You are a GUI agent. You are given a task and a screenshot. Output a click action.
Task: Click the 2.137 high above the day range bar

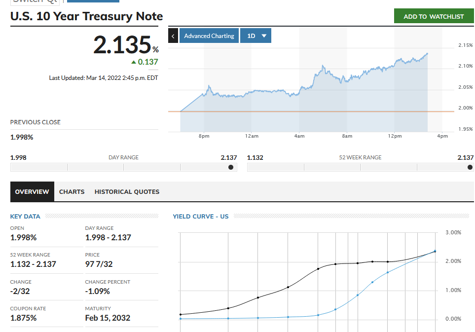click(x=229, y=157)
